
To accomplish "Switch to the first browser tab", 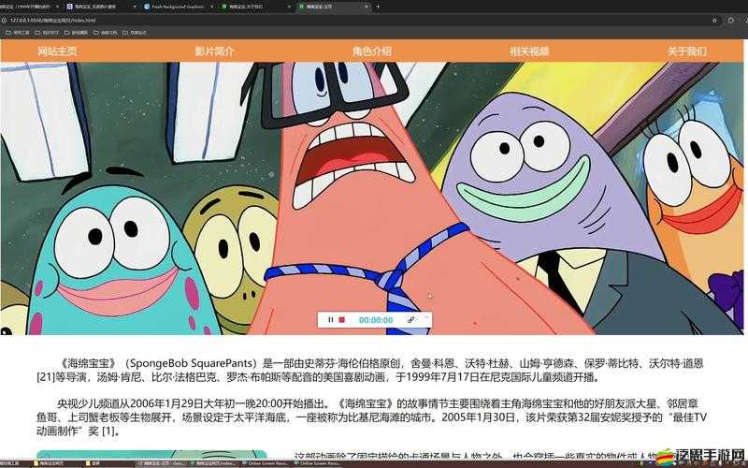I will click(x=29, y=7).
